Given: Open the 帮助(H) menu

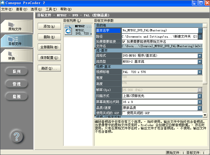Looking at the screenshot, I should [66, 9].
